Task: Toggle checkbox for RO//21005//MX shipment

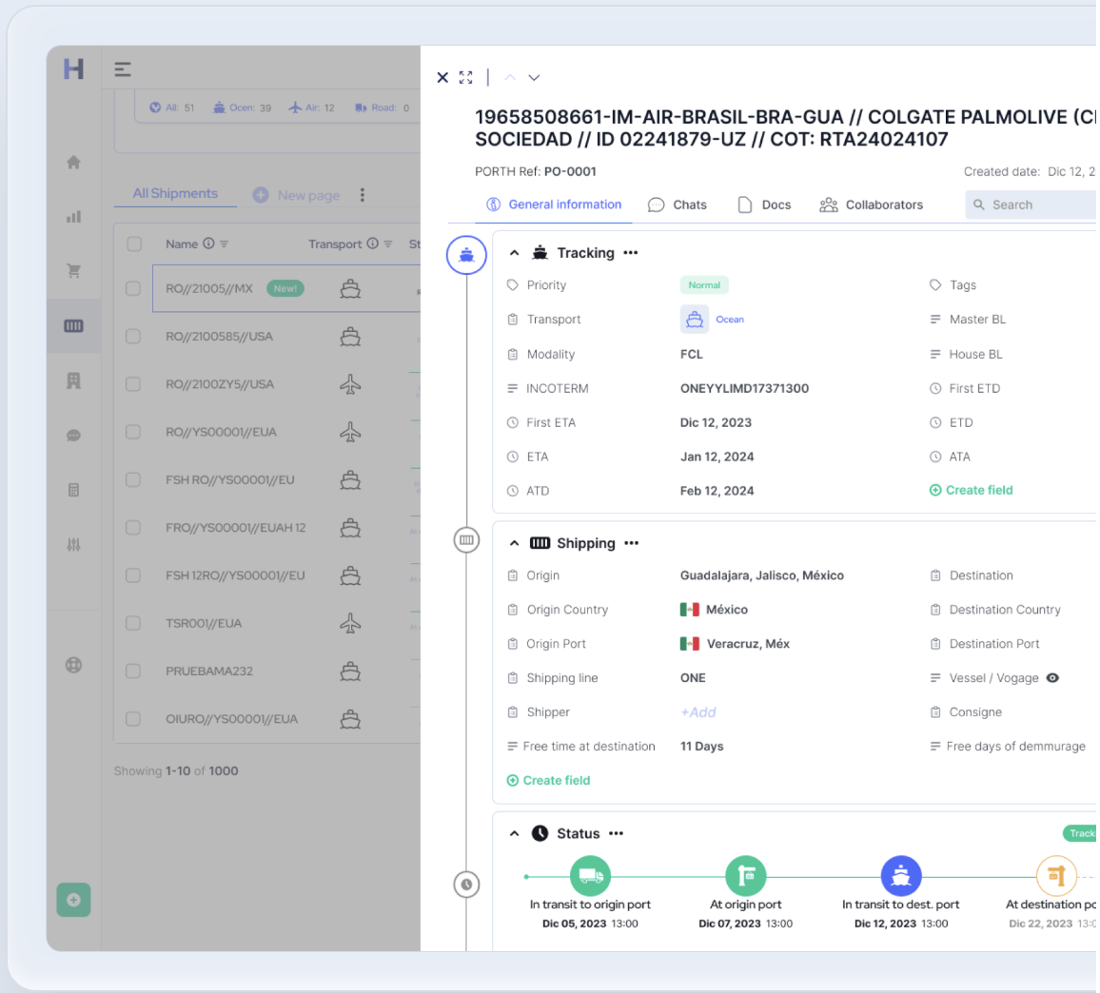Action: (133, 288)
